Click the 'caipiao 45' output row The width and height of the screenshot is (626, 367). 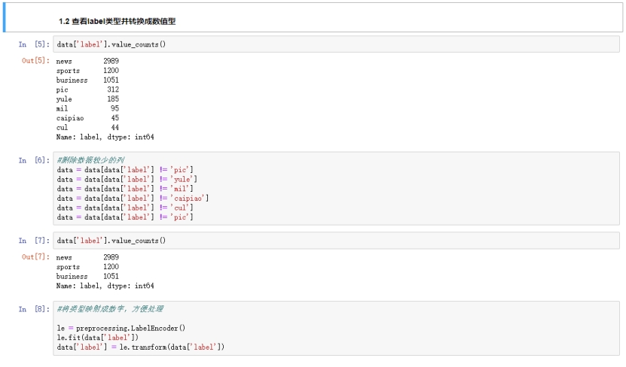tap(87, 118)
